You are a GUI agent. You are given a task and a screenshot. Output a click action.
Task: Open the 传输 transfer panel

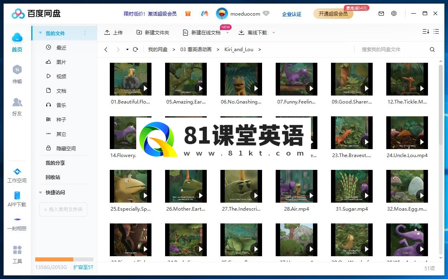(17, 74)
